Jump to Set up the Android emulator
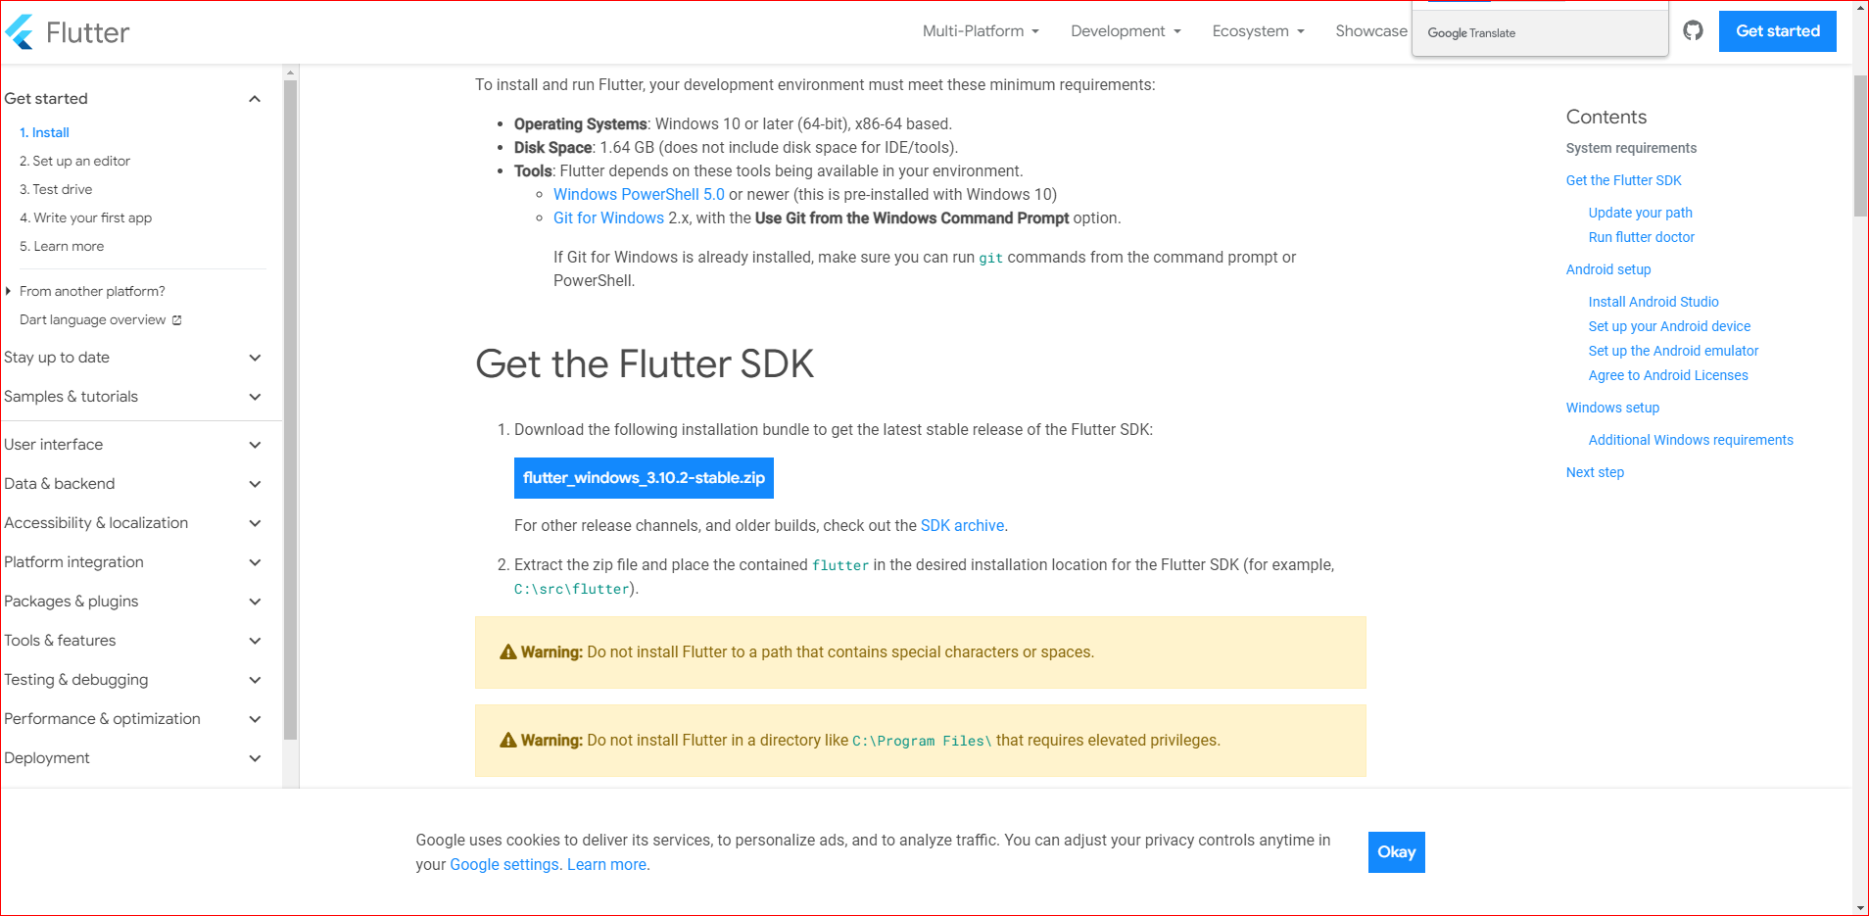Viewport: 1869px width, 916px height. point(1673,351)
